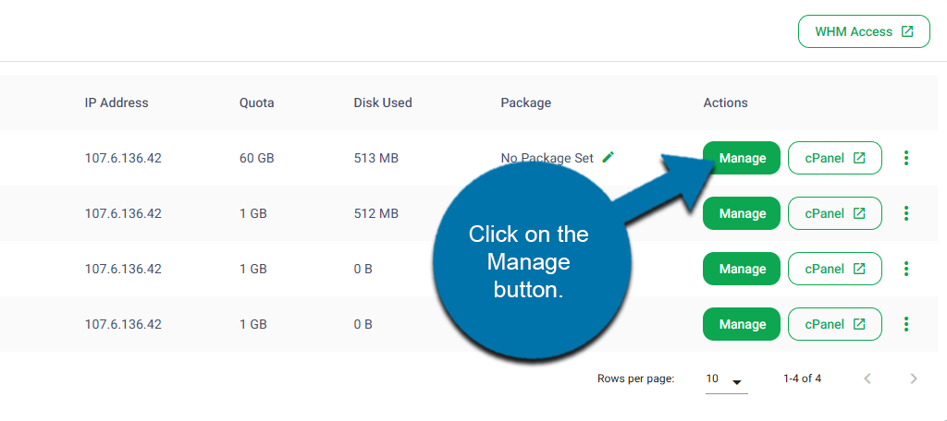Screen dimensions: 947x421
Task: Click Manage in the third row
Action: tap(742, 269)
